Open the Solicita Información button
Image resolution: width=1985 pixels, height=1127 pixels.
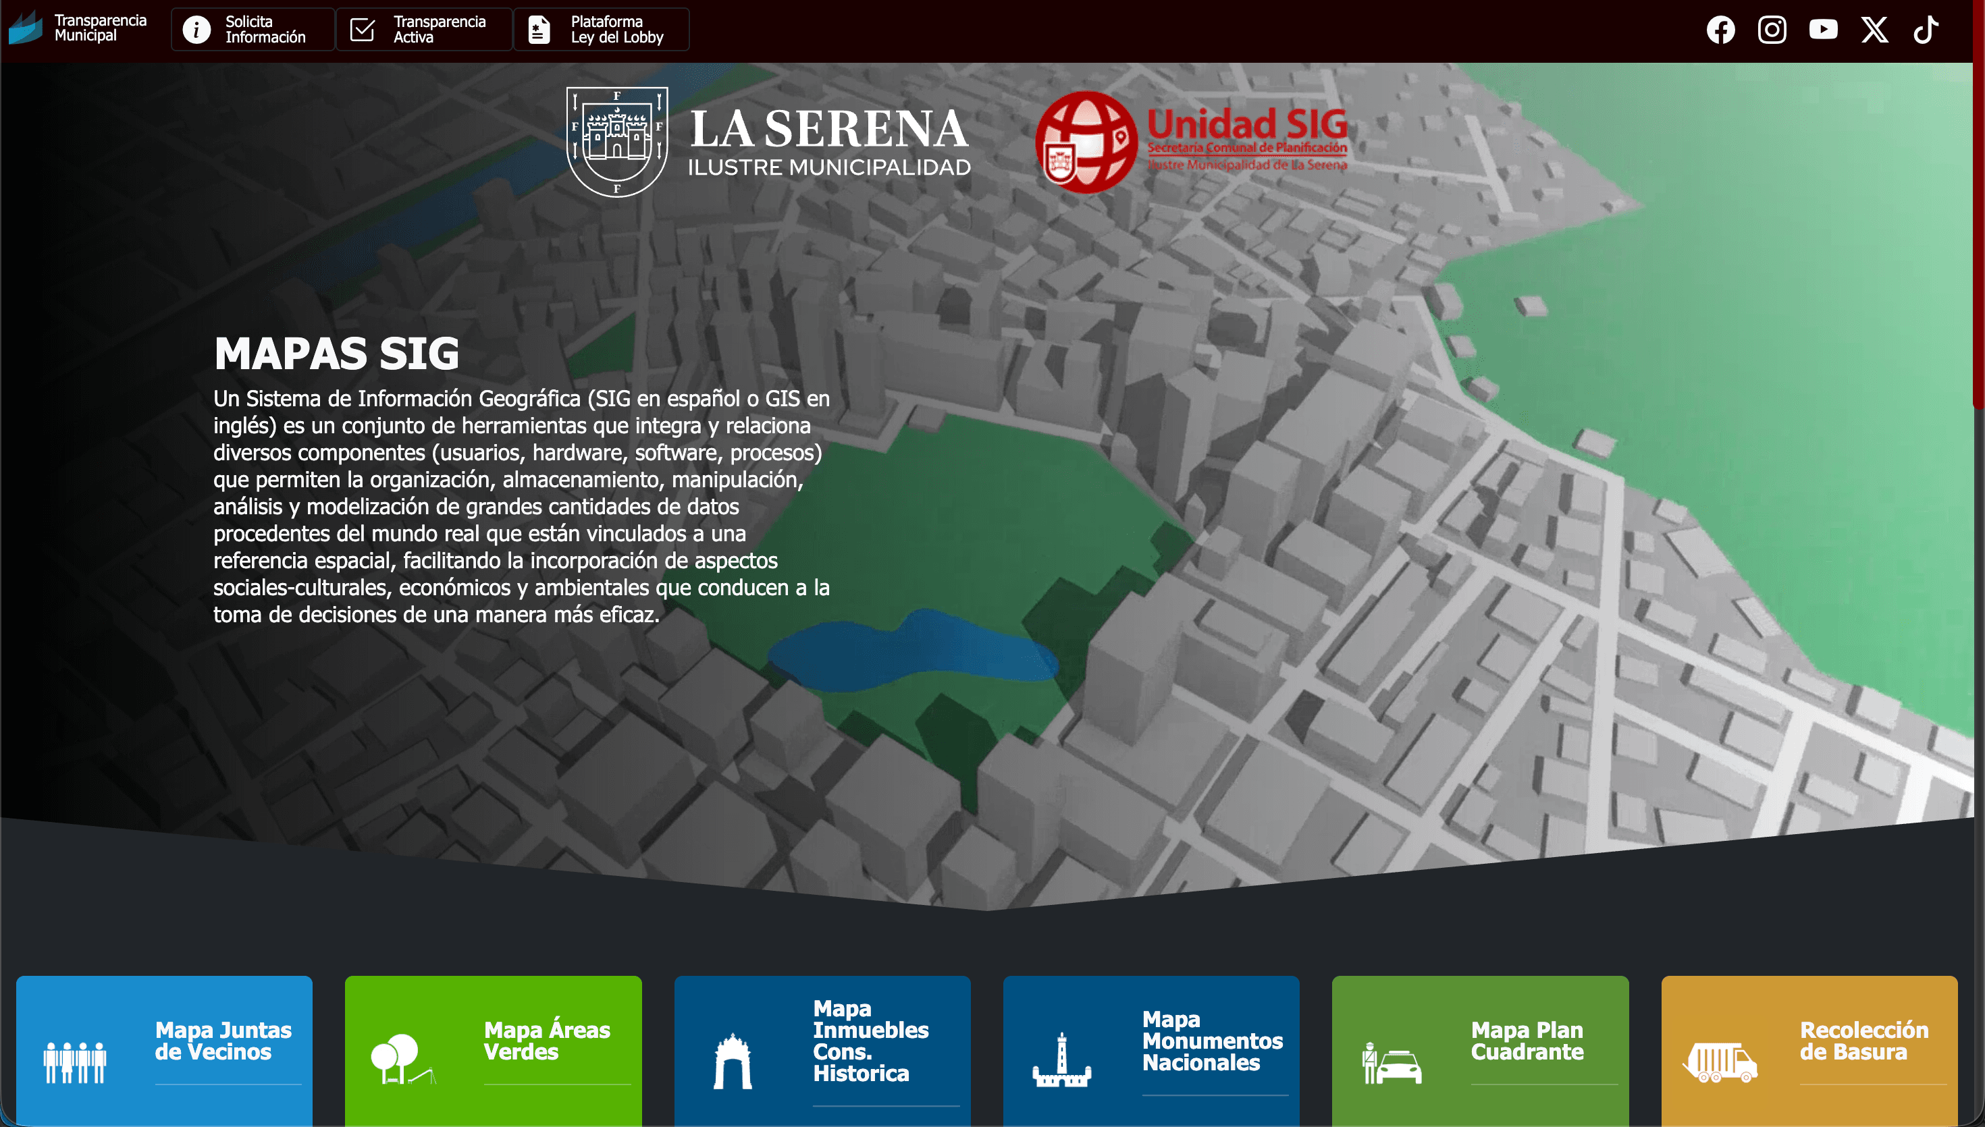[252, 28]
